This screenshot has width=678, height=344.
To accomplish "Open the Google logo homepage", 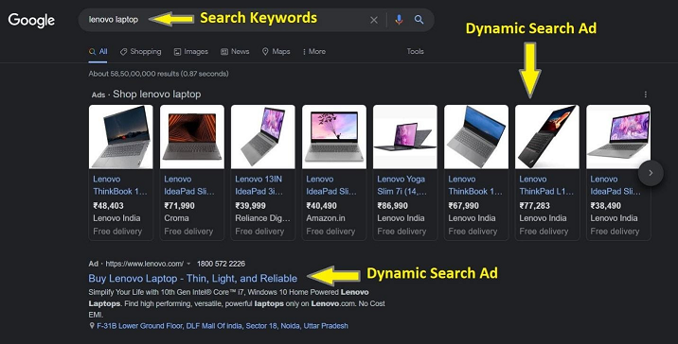I will click(31, 20).
